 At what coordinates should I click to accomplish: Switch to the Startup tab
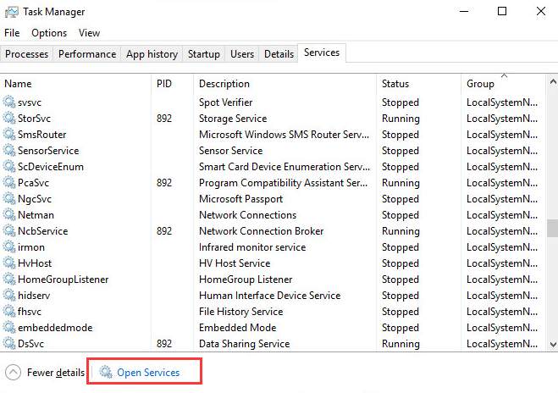coord(203,54)
